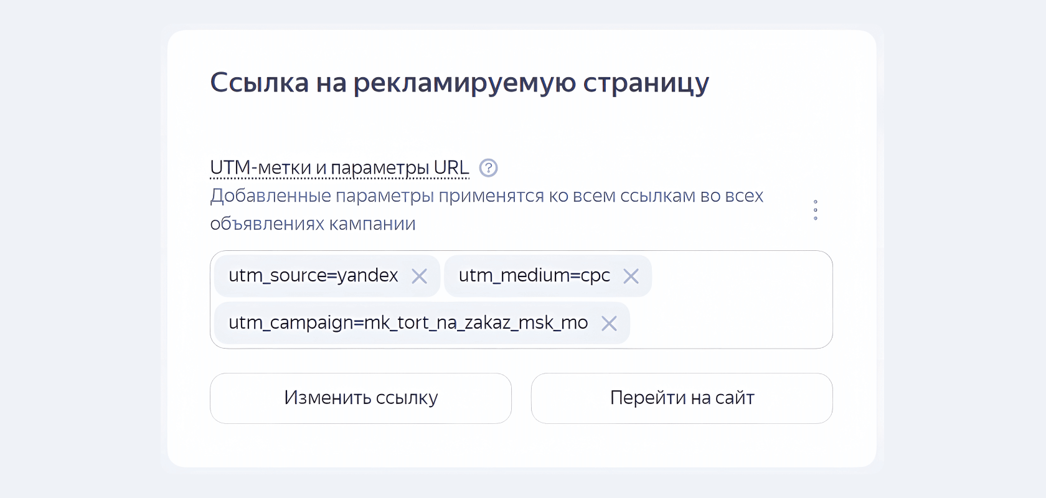Select the utm_source=yandex chip text
Viewport: 1046px width, 498px height.
313,275
